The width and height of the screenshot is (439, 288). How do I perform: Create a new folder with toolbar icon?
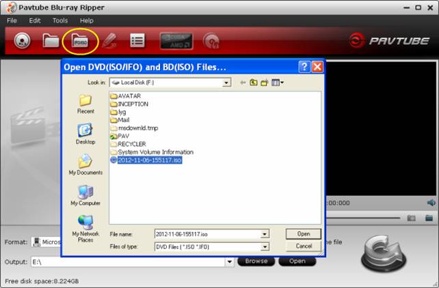point(265,83)
